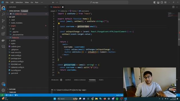Open the Go menu
This screenshot has width=180, height=101.
coord(32,3)
